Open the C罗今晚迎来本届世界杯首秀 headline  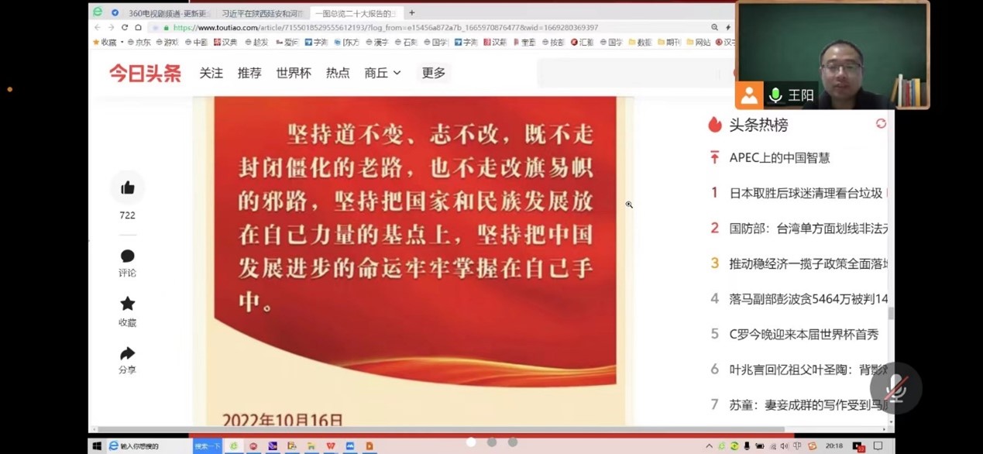pyautogui.click(x=803, y=335)
